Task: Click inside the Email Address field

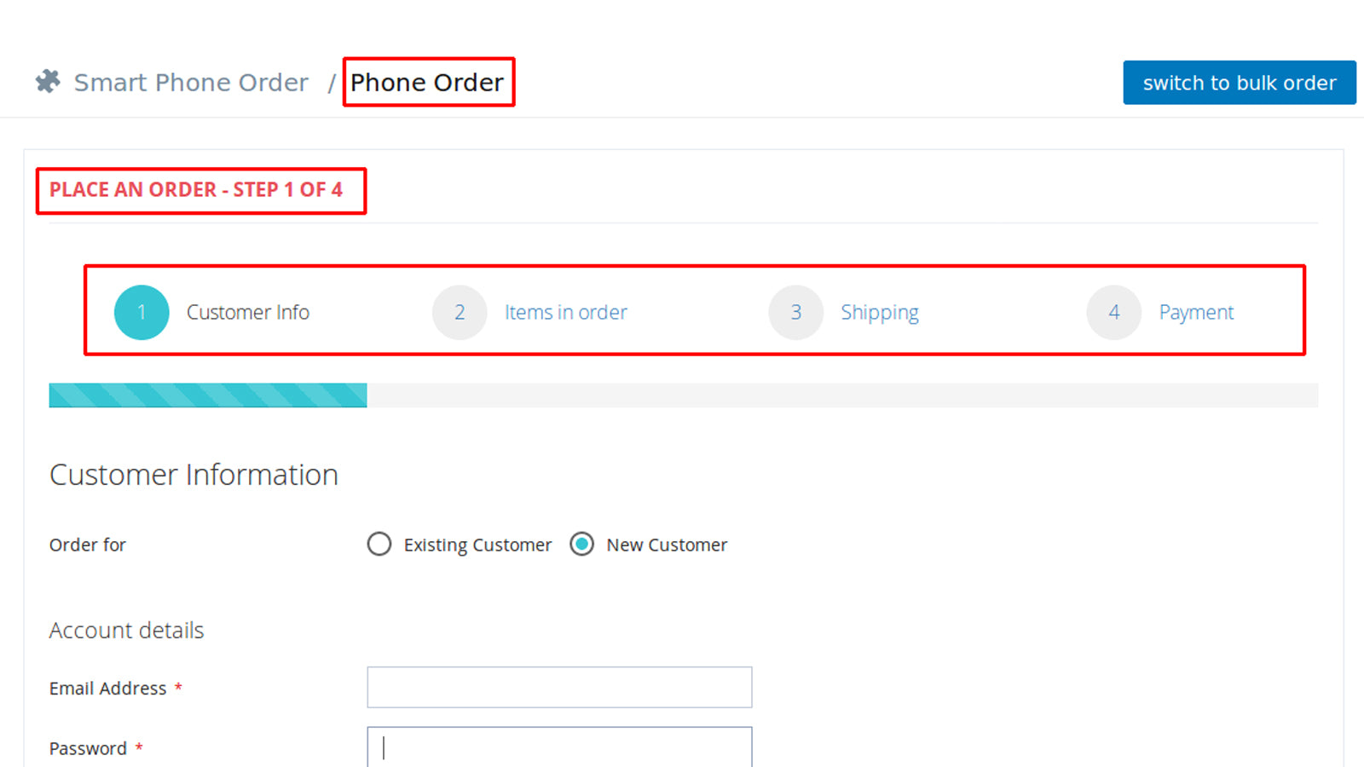Action: (559, 687)
